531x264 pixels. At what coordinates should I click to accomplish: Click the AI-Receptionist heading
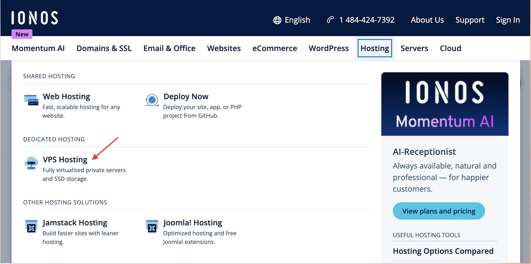(424, 152)
